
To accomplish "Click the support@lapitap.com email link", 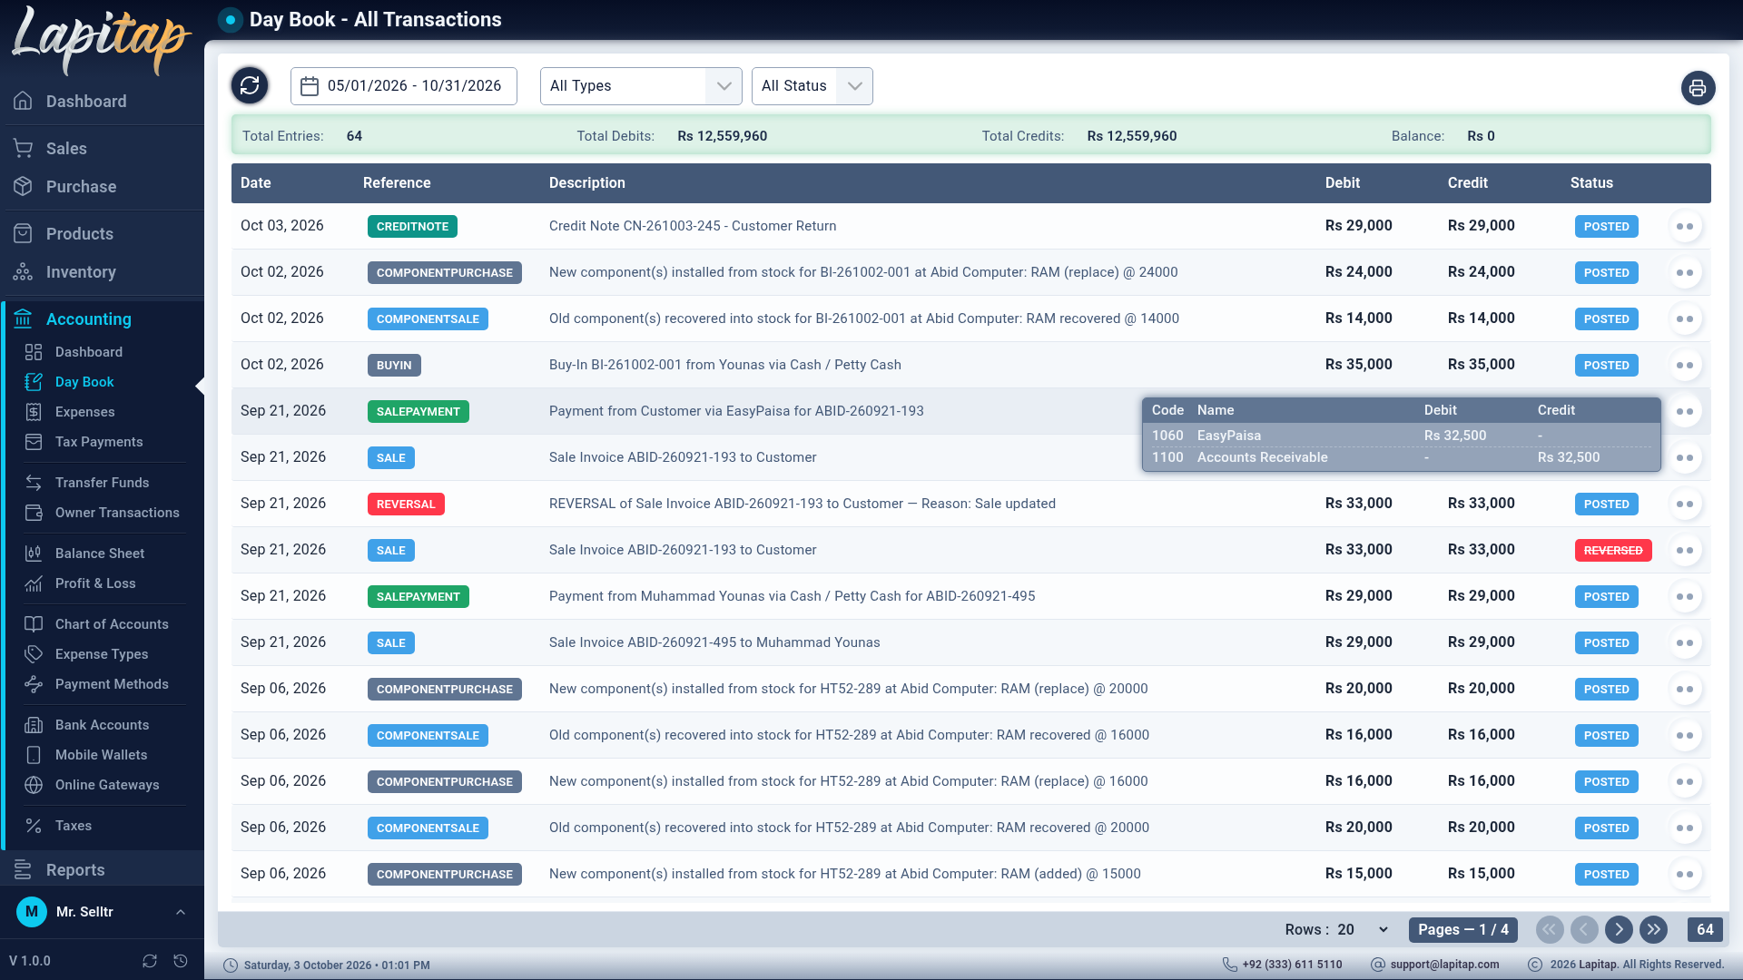I will [1444, 965].
